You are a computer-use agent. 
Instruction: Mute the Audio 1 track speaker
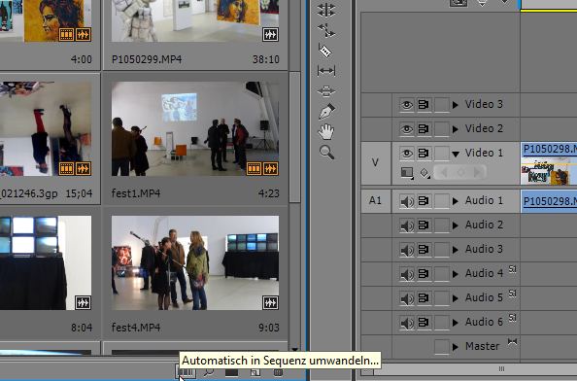click(407, 201)
